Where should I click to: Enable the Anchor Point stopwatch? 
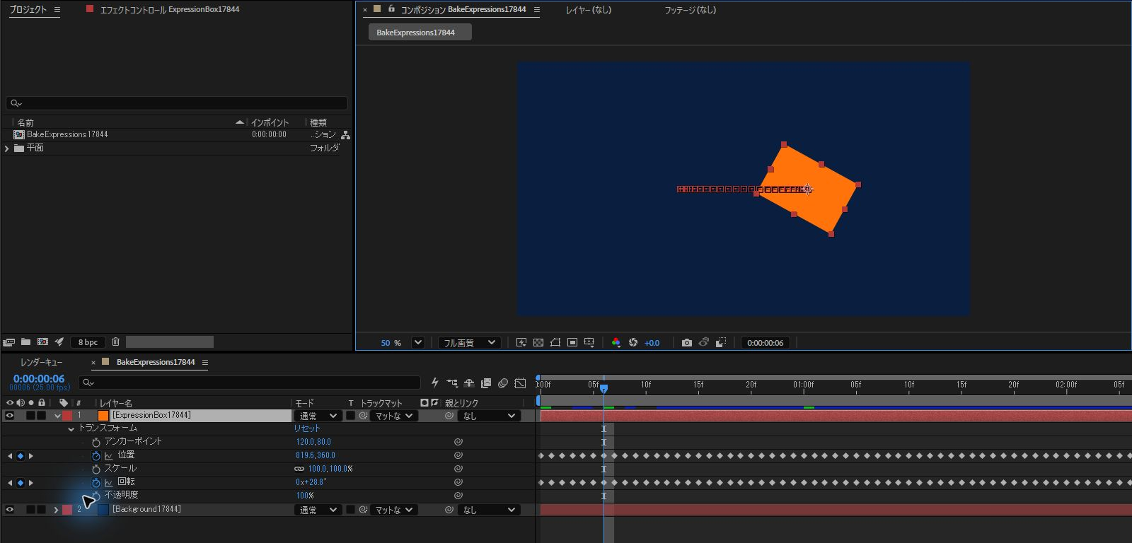96,443
